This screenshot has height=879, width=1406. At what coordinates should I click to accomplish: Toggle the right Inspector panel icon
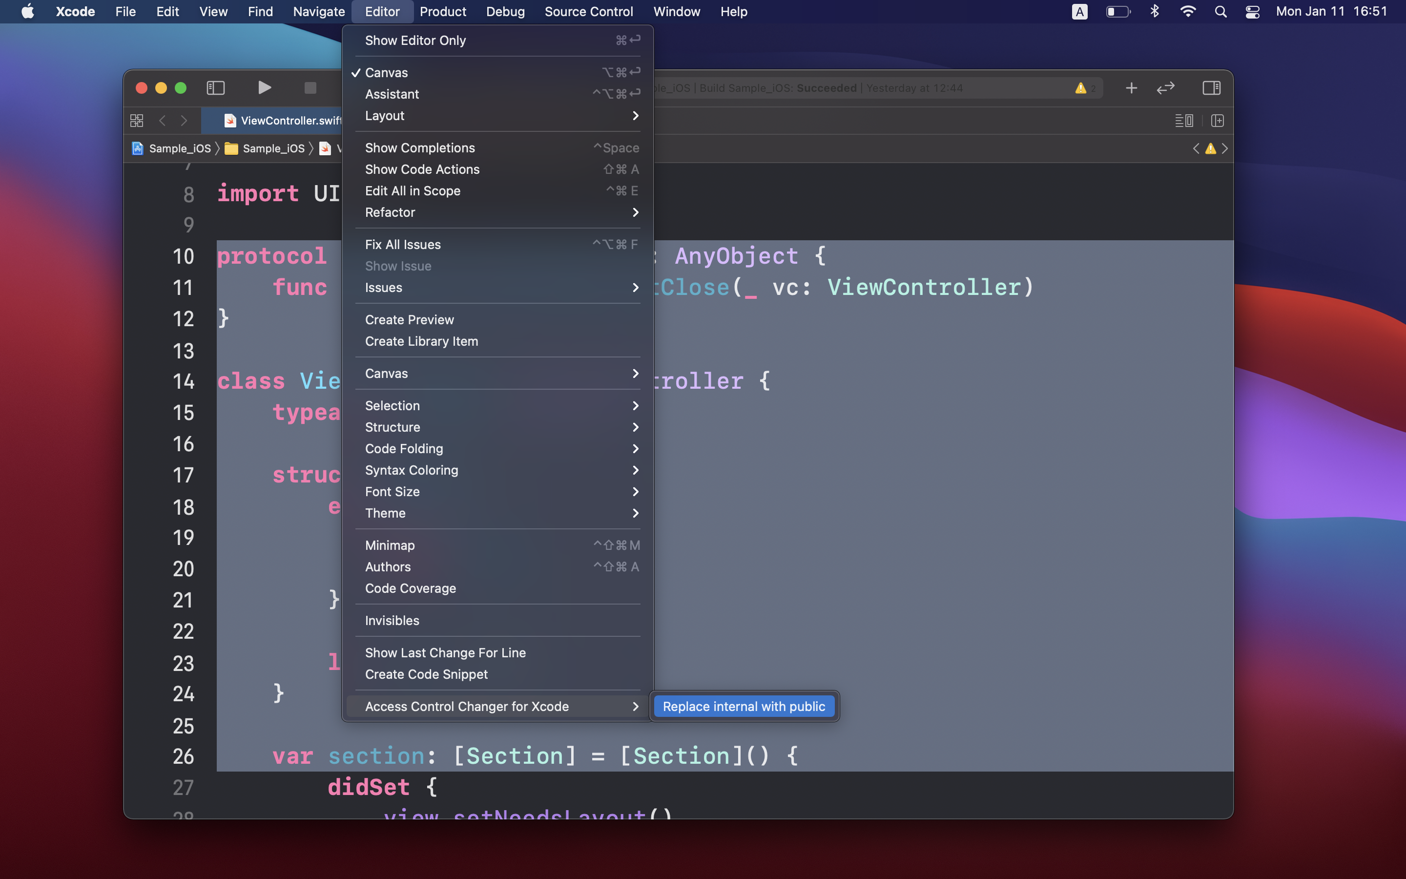tap(1211, 88)
